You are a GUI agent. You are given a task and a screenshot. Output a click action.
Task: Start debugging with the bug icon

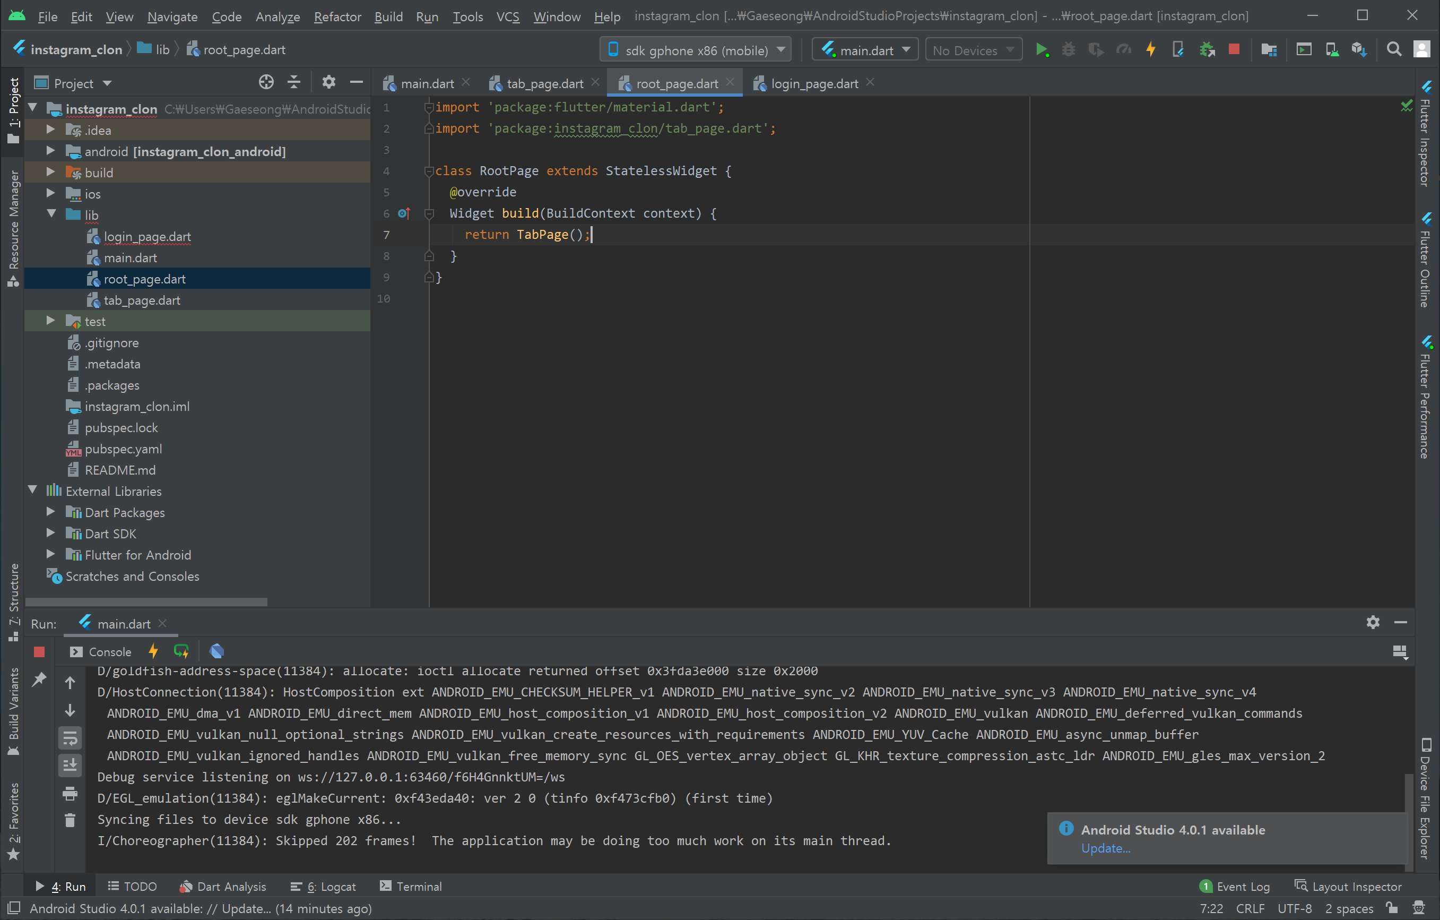tap(1069, 50)
